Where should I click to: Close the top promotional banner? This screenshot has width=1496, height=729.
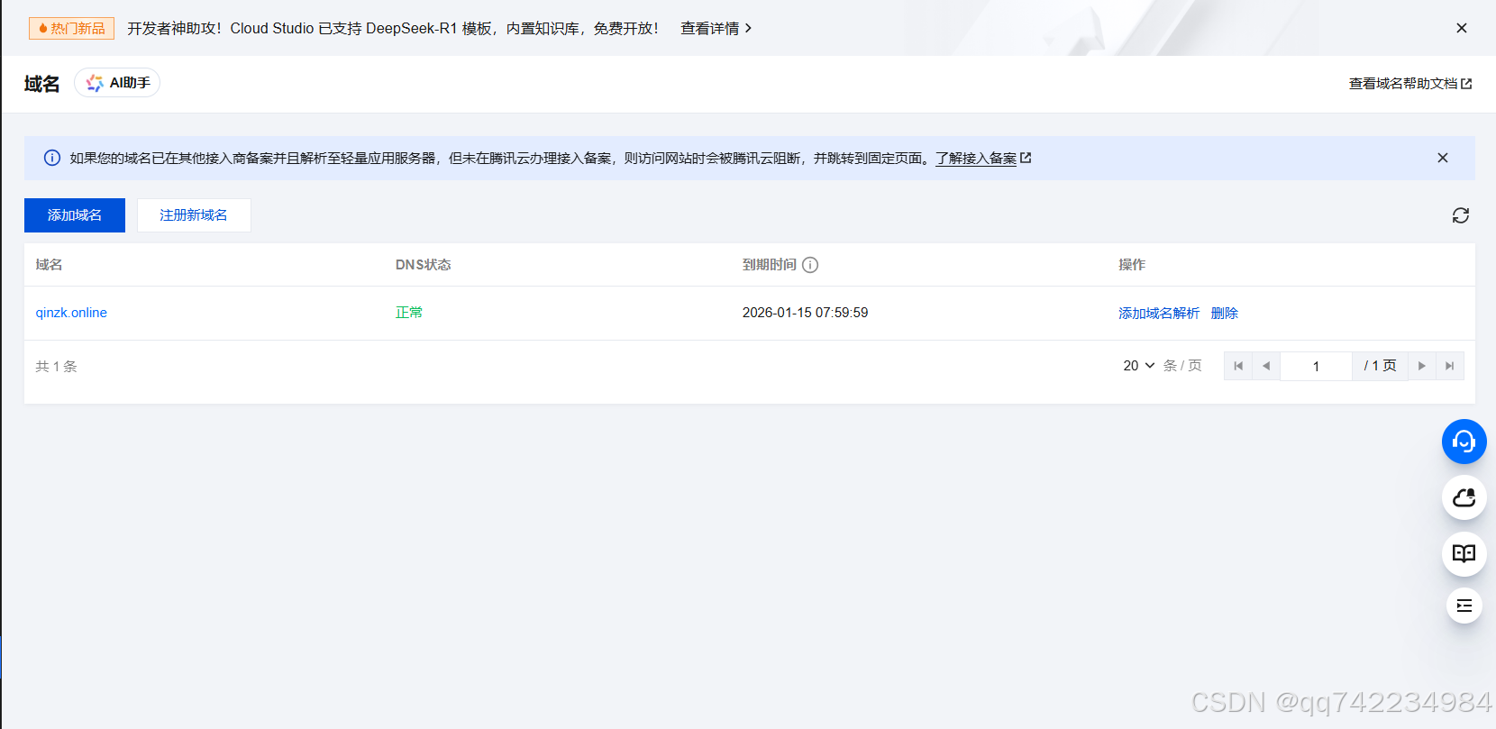click(1461, 28)
